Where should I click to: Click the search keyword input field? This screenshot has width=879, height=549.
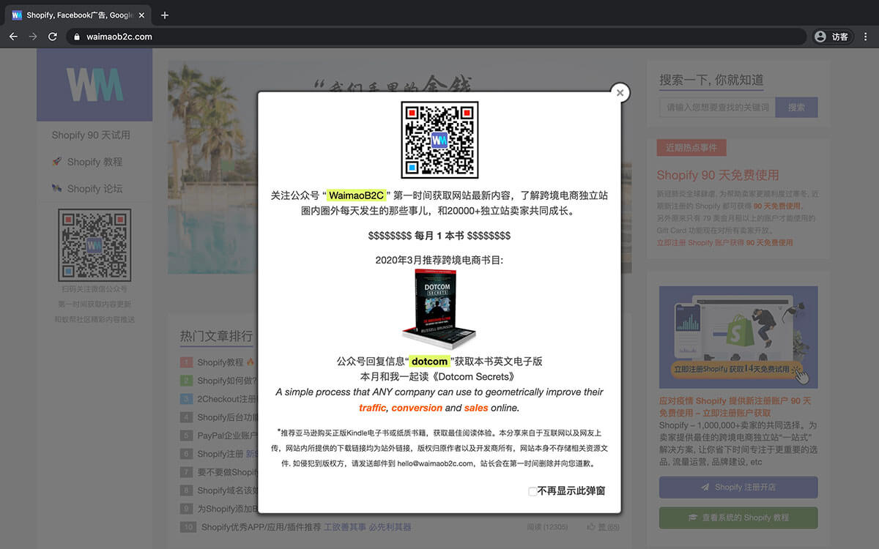click(x=717, y=108)
